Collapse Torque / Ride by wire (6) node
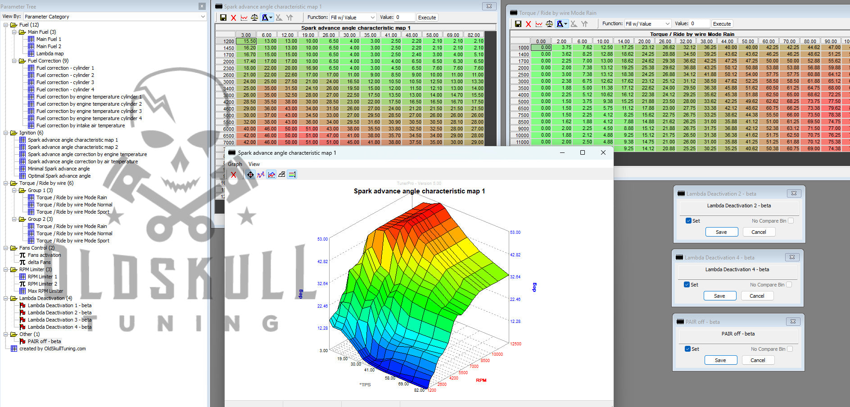Viewport: 850px width, 407px height. pos(6,183)
